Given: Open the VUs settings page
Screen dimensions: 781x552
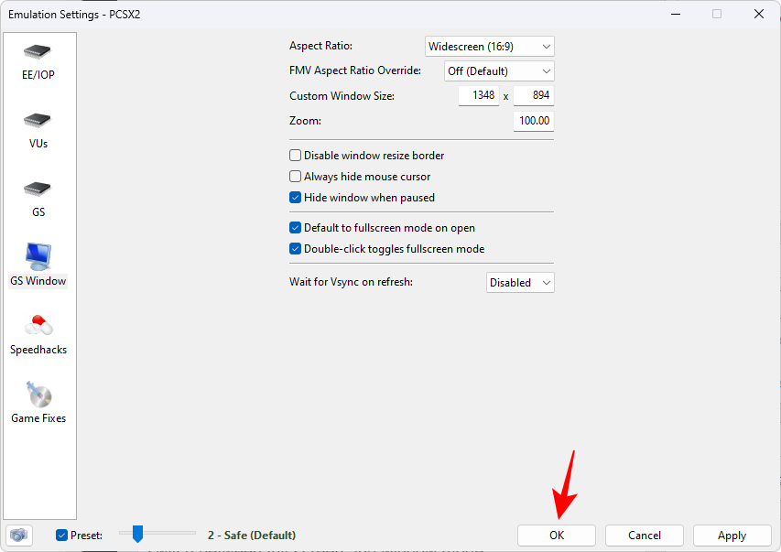Looking at the screenshot, I should [x=38, y=131].
